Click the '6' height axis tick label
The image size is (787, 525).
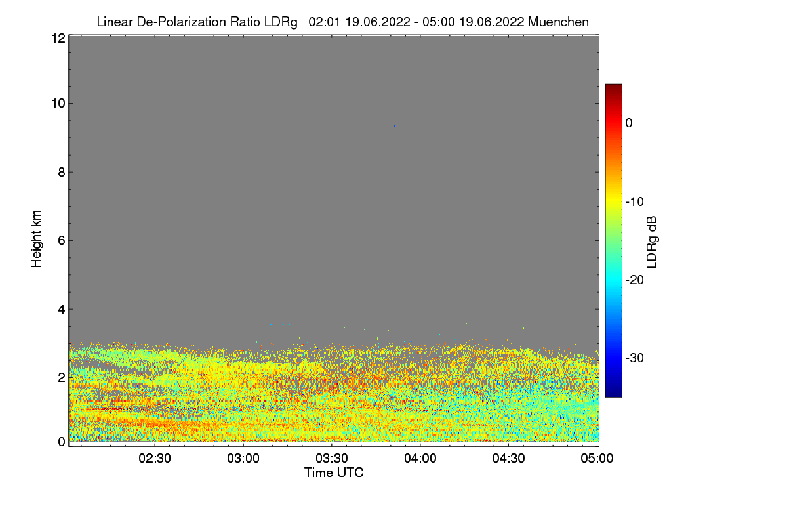point(61,240)
